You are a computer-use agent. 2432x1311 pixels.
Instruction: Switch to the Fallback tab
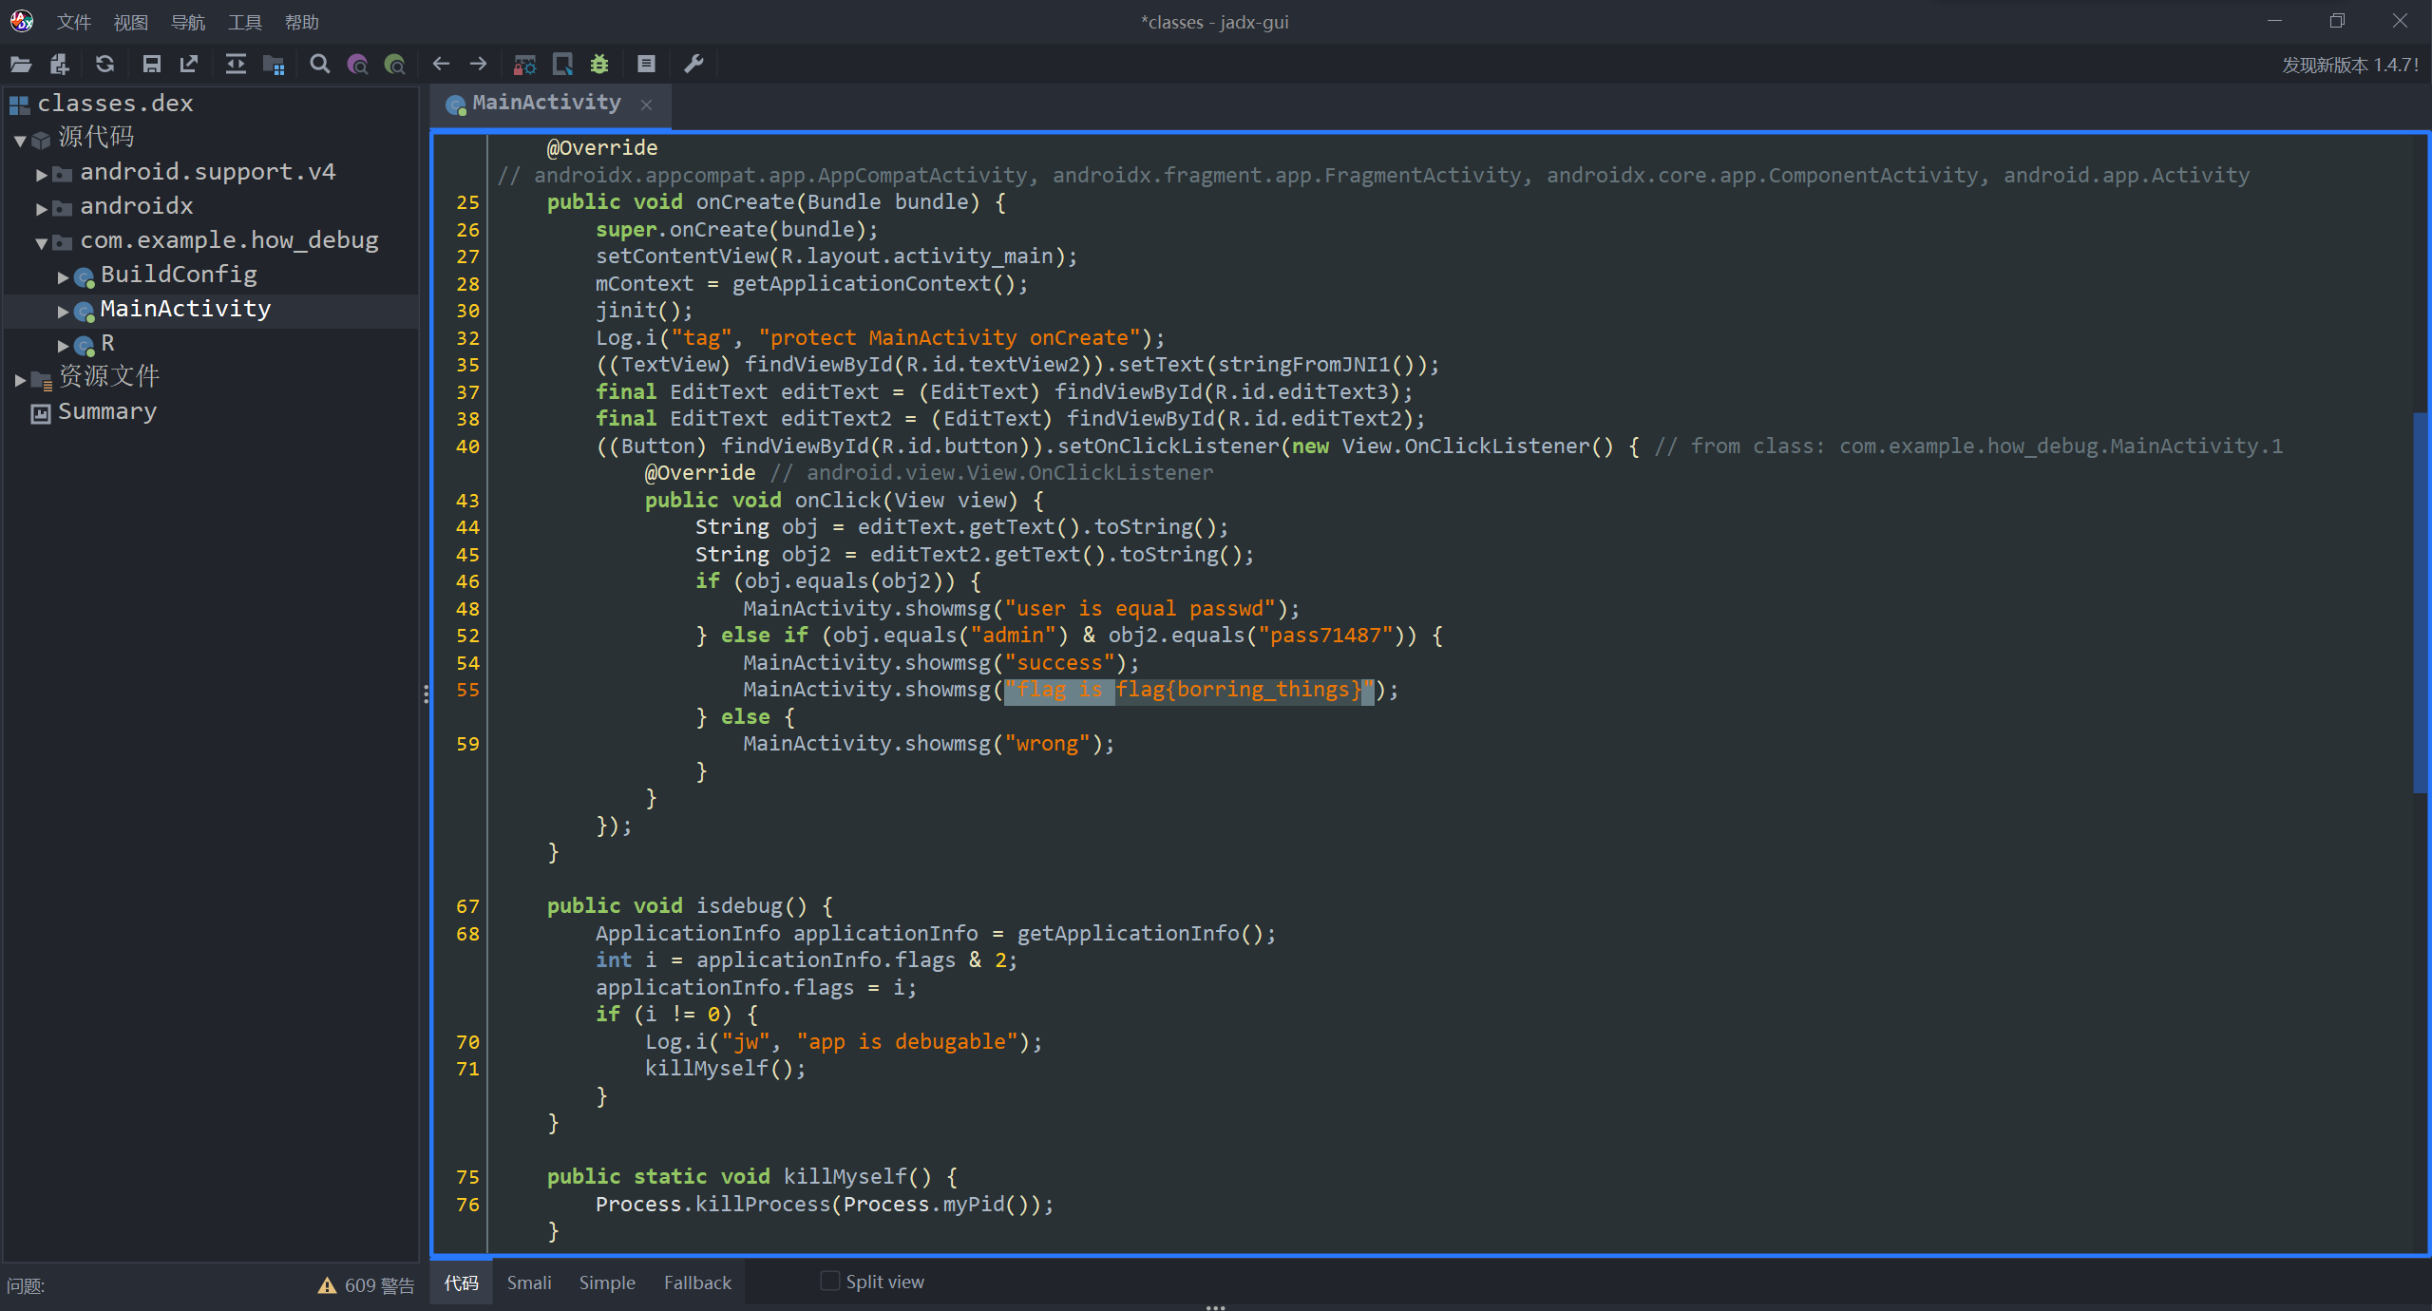697,1282
